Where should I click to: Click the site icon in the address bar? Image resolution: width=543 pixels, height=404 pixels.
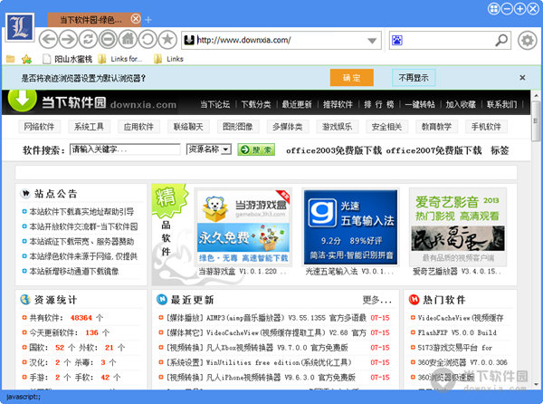(189, 40)
